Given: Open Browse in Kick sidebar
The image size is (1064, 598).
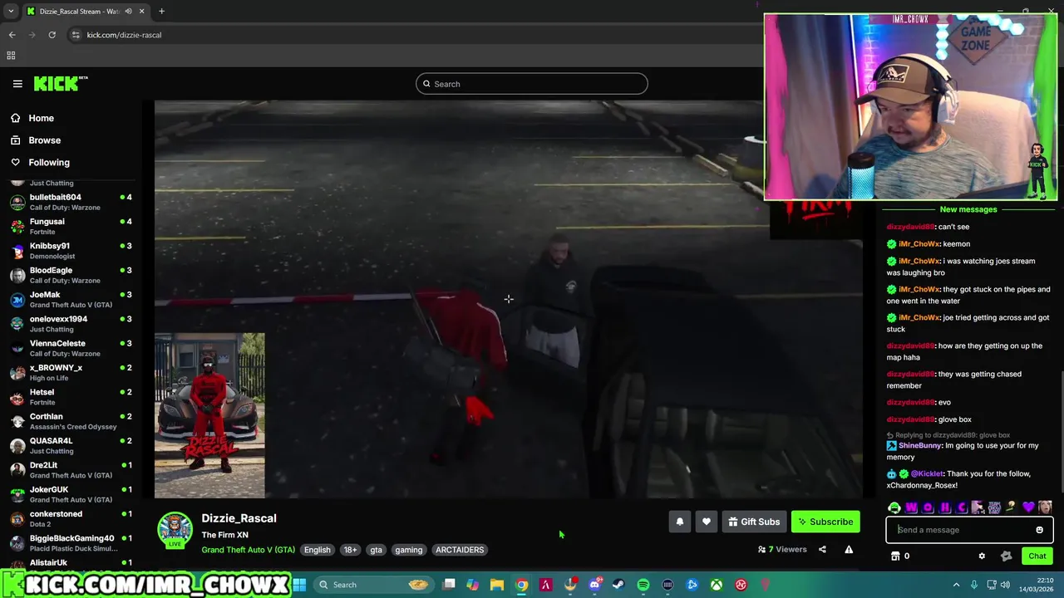Looking at the screenshot, I should point(45,140).
